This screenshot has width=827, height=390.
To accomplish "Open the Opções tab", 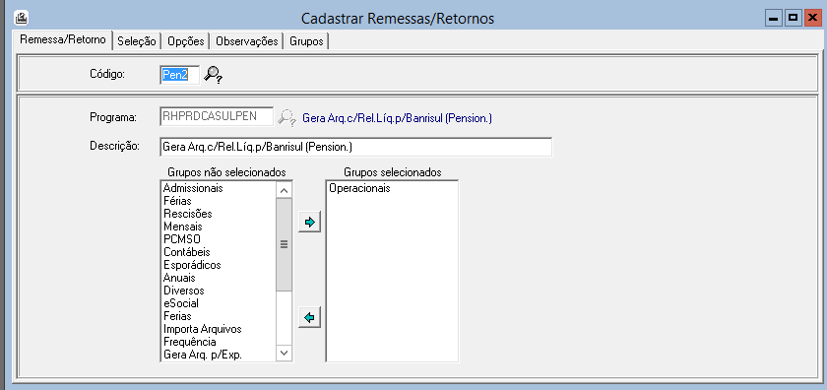I will click(x=186, y=41).
